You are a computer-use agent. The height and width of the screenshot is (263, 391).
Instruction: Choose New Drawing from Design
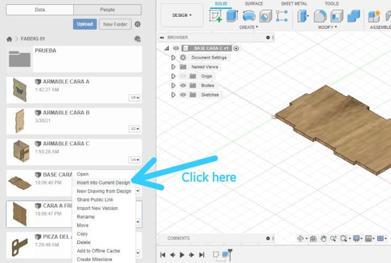[x=104, y=191]
